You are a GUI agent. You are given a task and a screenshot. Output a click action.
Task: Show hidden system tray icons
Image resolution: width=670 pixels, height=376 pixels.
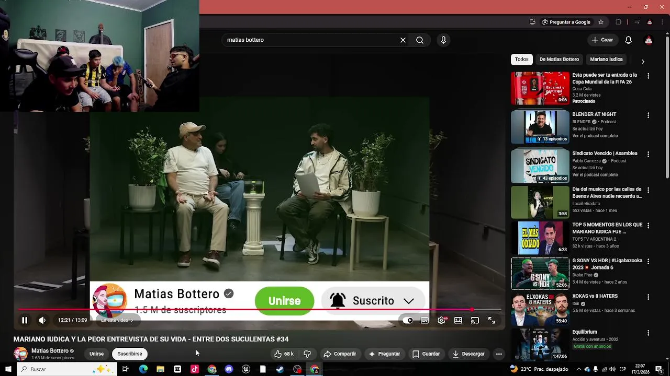578,369
